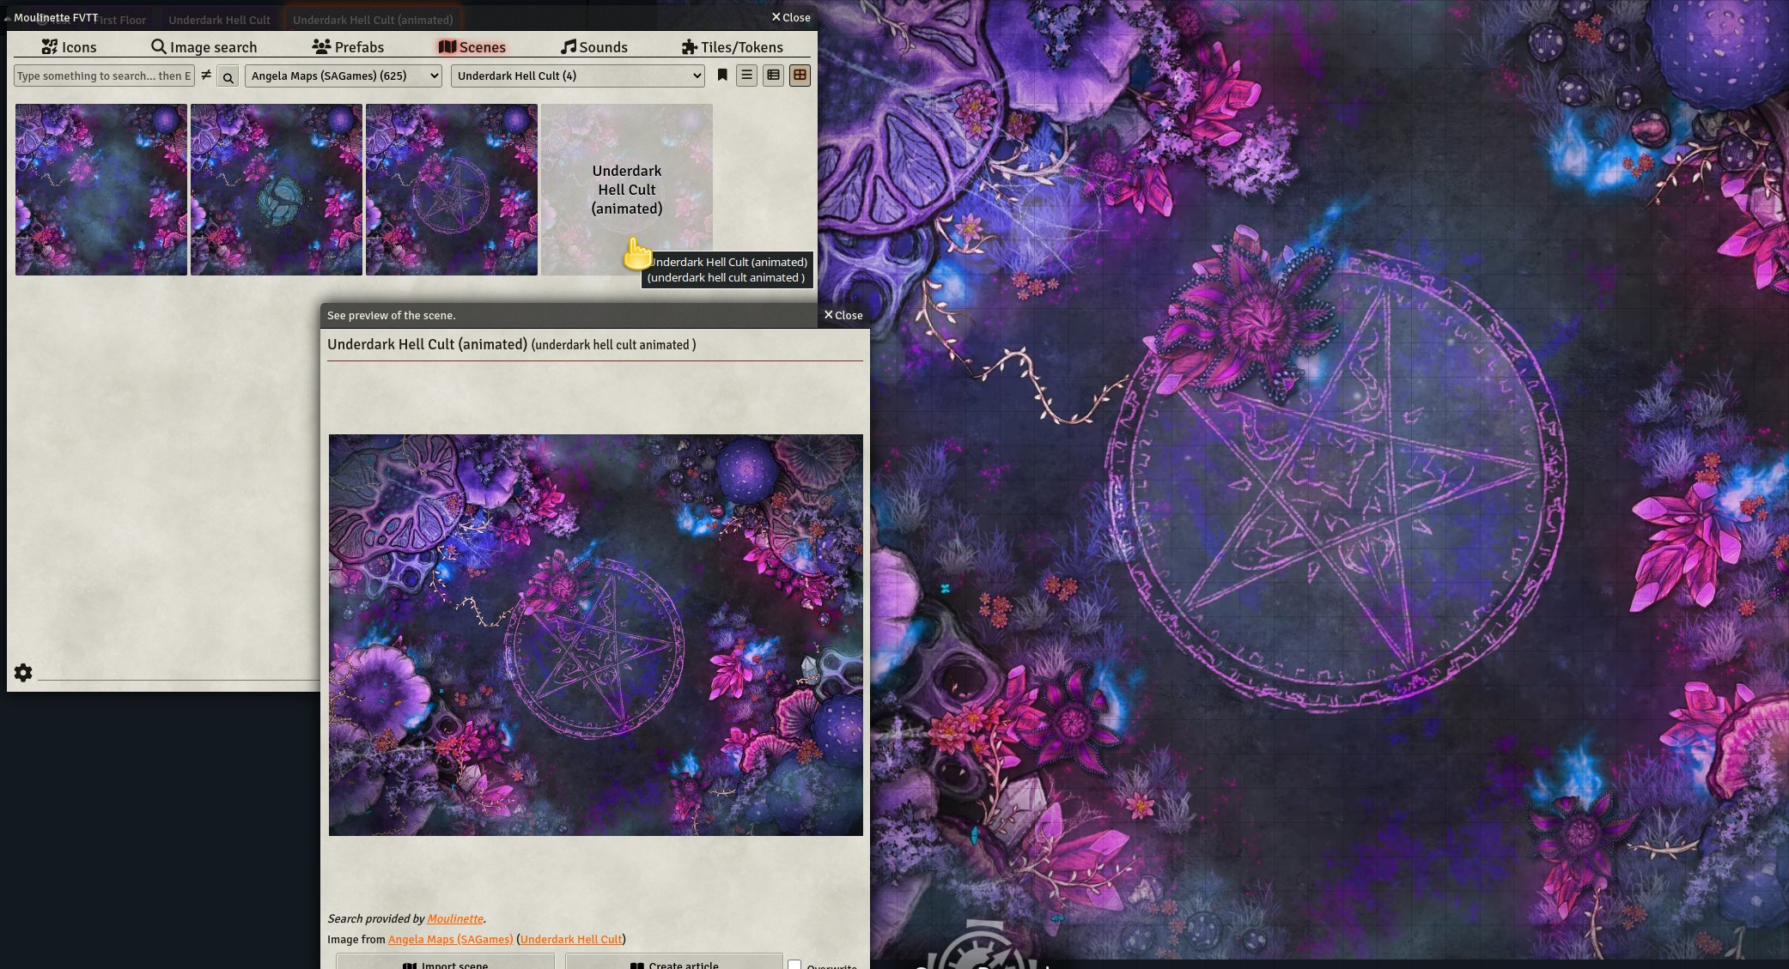The image size is (1789, 969).
Task: Open the Prefabs tab
Action: (x=348, y=47)
